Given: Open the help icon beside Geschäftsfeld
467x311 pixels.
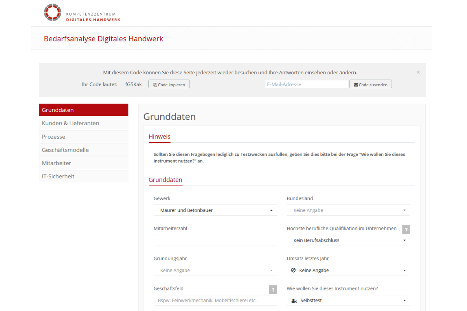Looking at the screenshot, I should (x=273, y=290).
